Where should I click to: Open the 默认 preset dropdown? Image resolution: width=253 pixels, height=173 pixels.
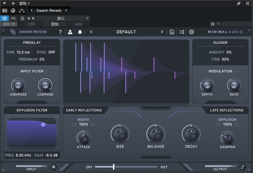pyautogui.click(x=63, y=19)
